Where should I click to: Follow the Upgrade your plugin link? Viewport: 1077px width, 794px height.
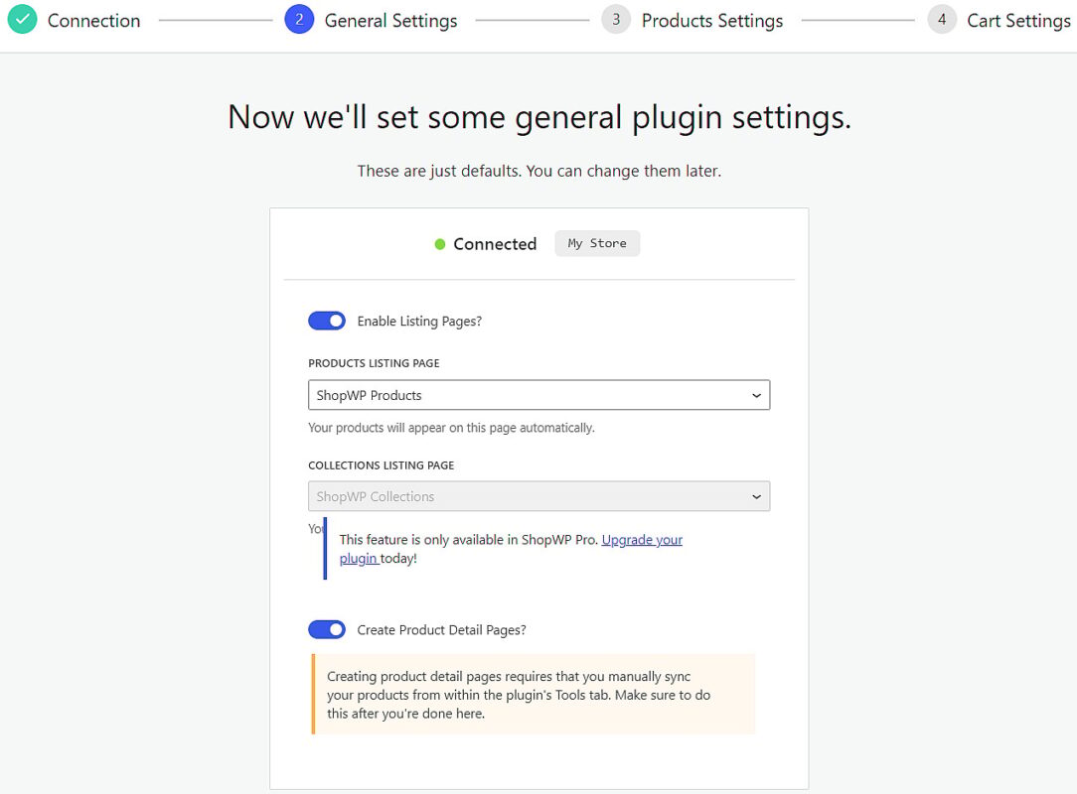point(511,549)
